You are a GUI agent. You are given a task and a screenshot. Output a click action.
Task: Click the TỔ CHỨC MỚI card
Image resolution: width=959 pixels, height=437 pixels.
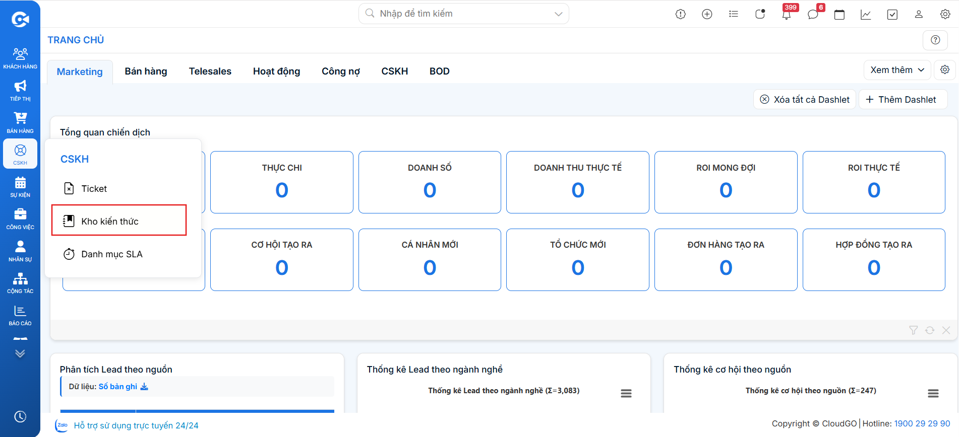(x=577, y=260)
